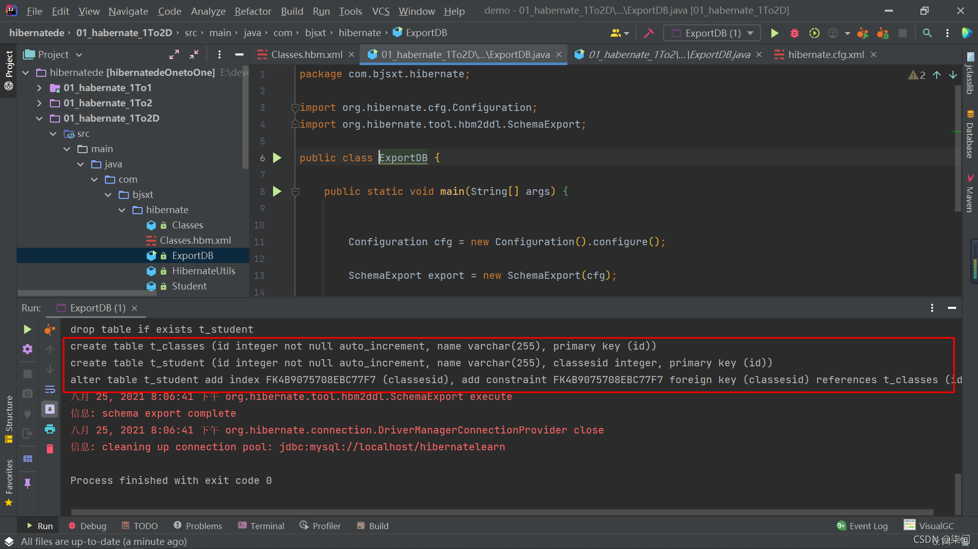
Task: Switch to the Classes.hbm.xml editor tab
Action: [x=306, y=54]
